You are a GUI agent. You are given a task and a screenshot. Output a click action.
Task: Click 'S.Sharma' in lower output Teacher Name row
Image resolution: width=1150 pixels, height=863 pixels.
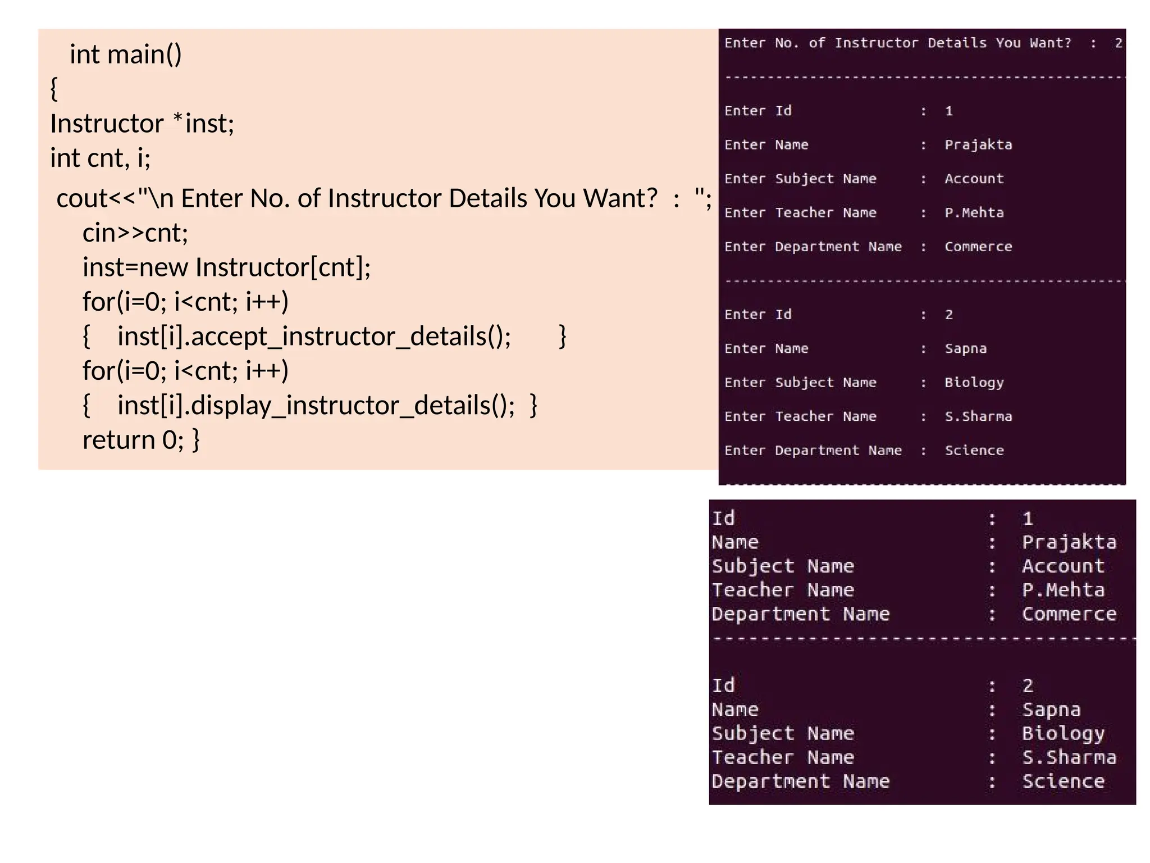pos(1069,758)
